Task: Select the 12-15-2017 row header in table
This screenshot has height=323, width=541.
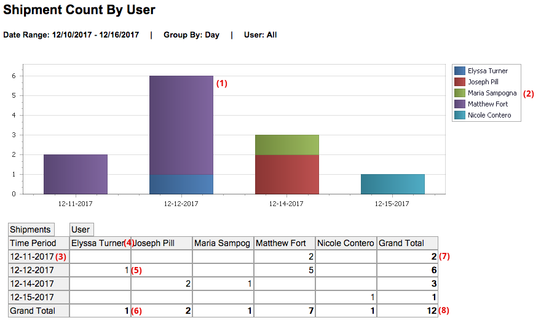Action: point(39,297)
